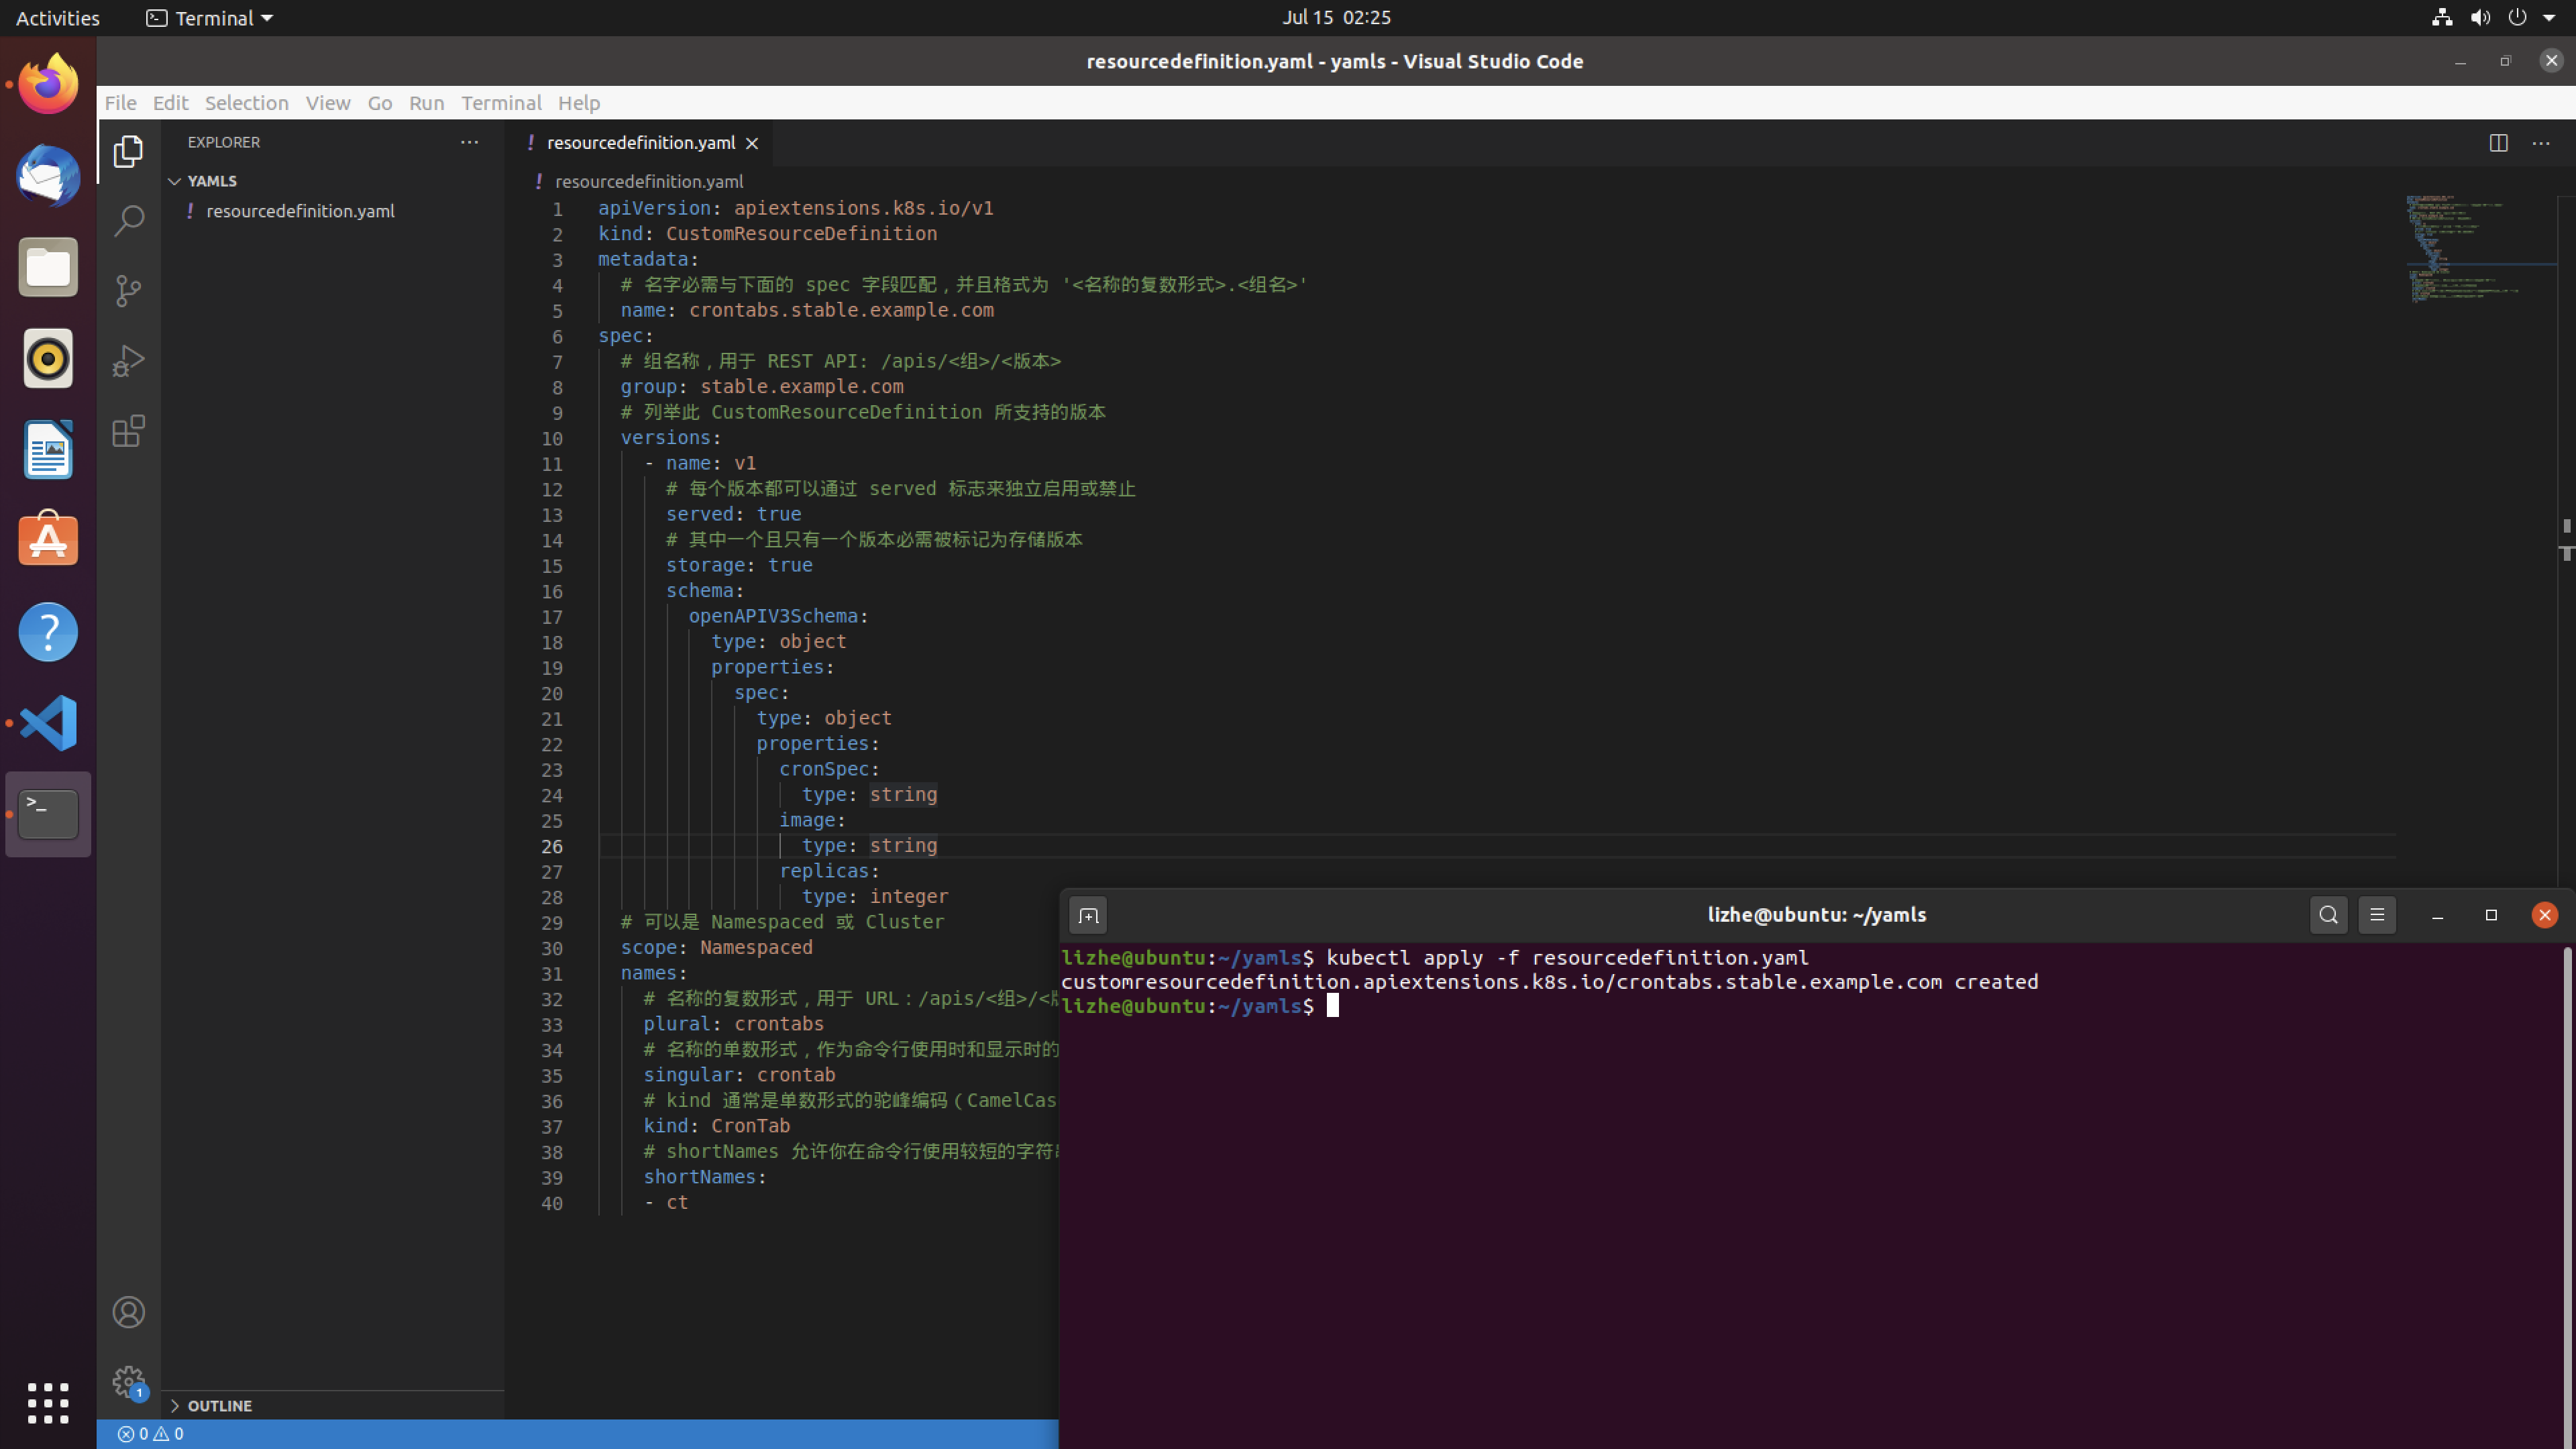The height and width of the screenshot is (1449, 2576).
Task: Open Explorer Views and More Actions menu
Action: [469, 142]
